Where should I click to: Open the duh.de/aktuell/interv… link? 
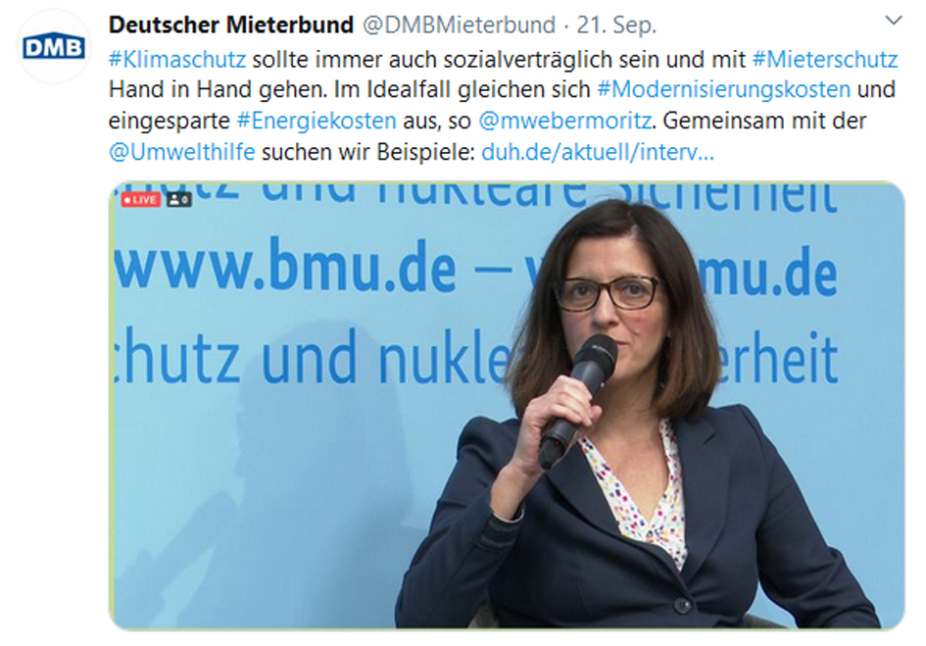(598, 152)
